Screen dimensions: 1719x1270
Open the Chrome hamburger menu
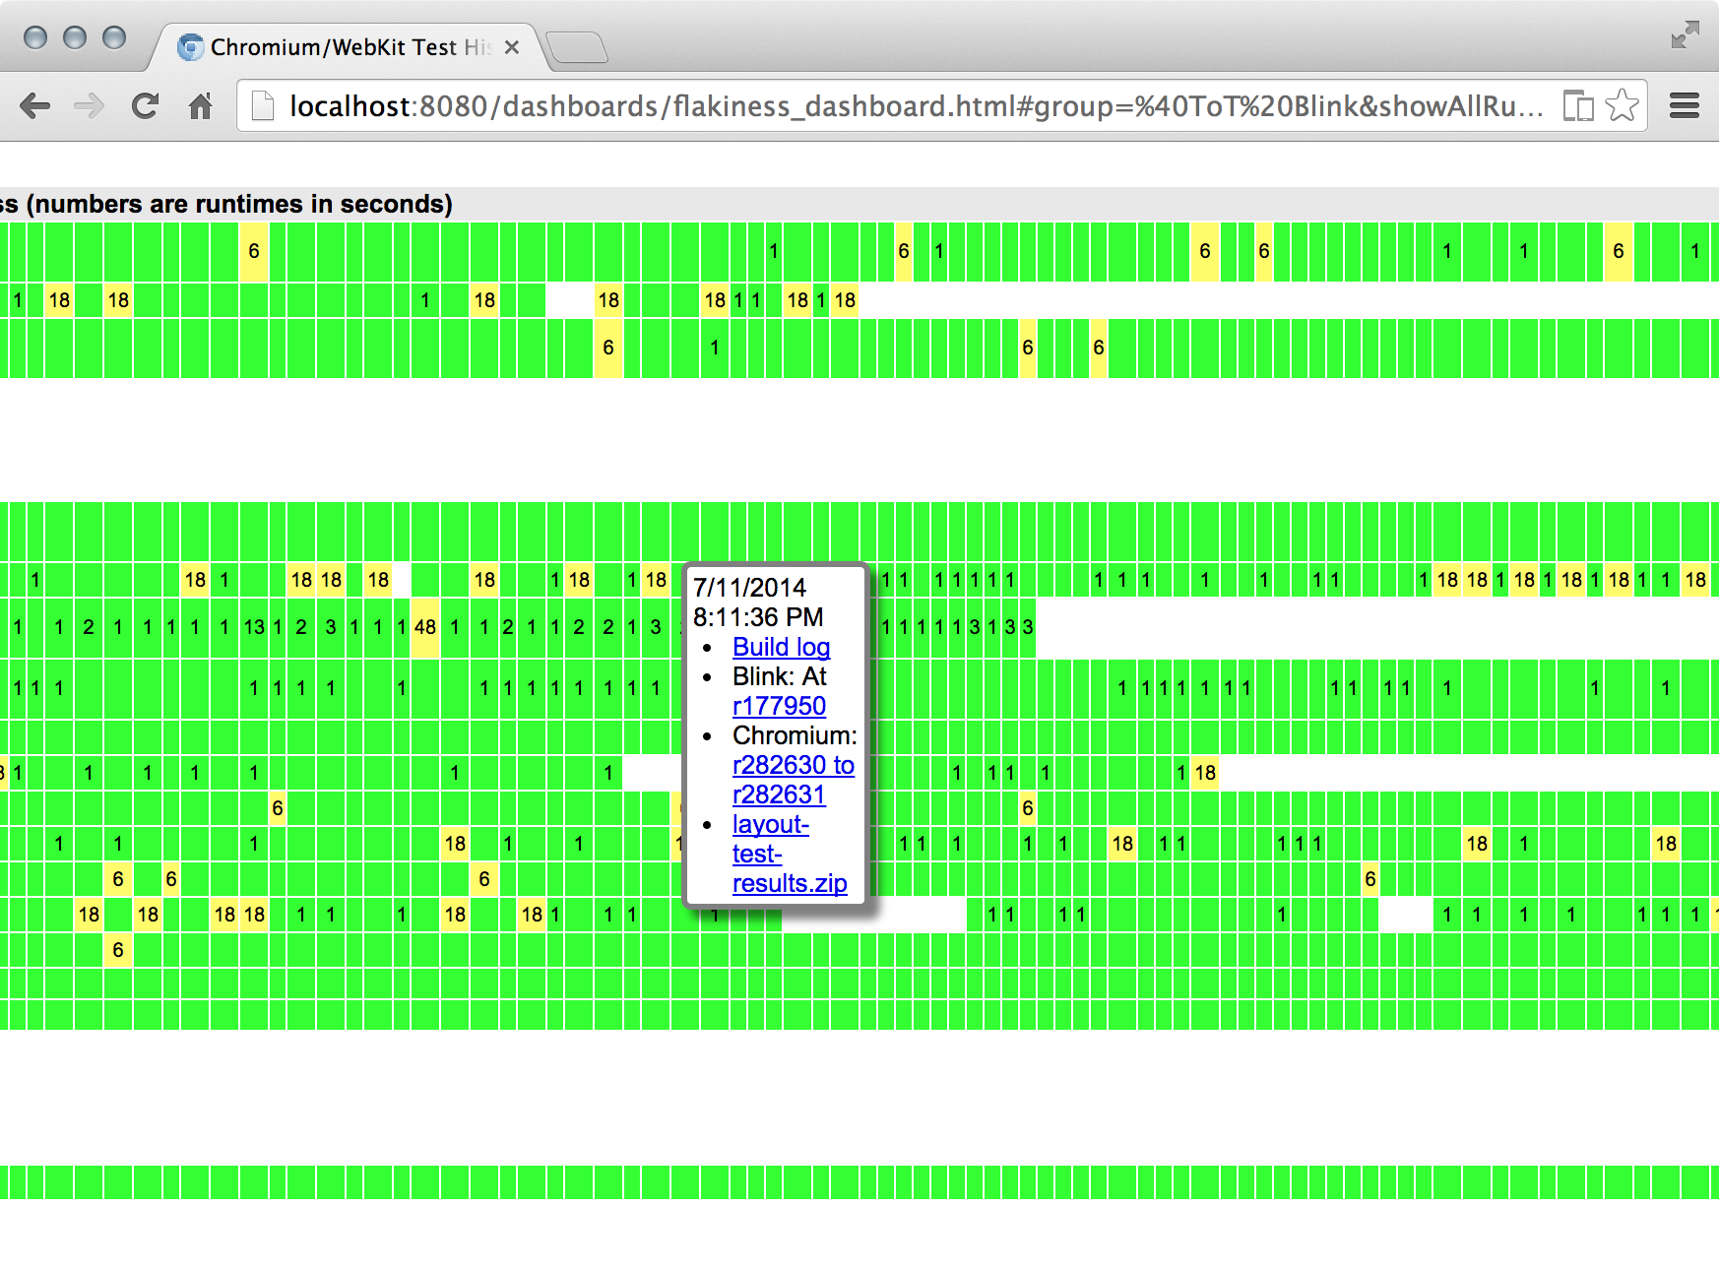1685,105
